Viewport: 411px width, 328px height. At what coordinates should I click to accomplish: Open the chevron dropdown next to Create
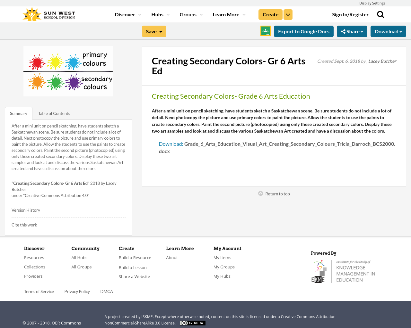[288, 14]
